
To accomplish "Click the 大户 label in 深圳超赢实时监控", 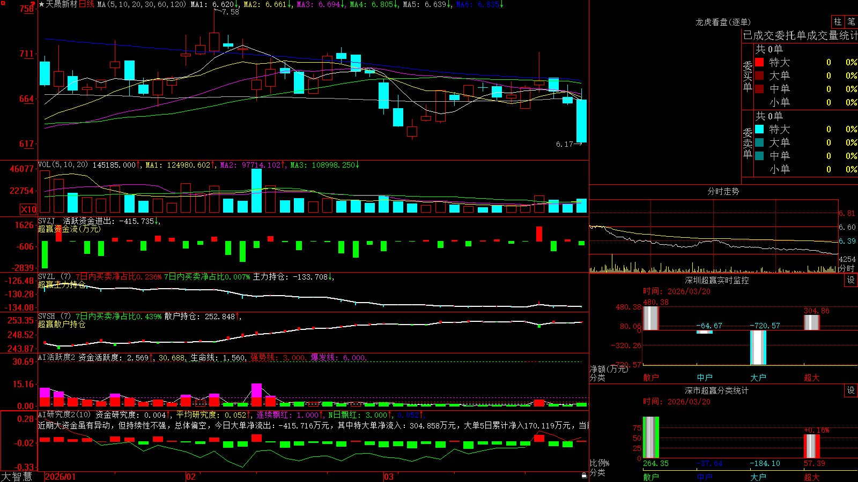I will point(758,378).
